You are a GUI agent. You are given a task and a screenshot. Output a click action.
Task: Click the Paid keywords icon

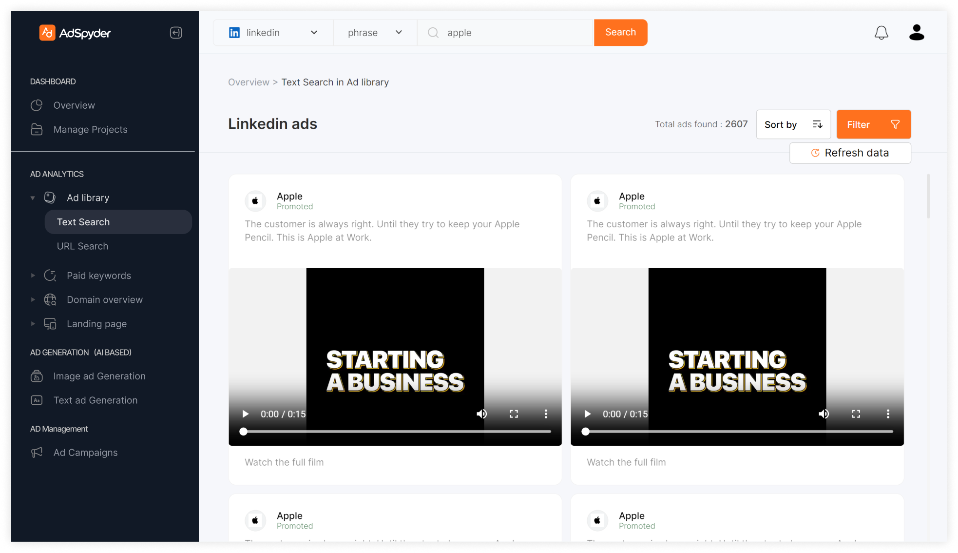[x=50, y=276]
